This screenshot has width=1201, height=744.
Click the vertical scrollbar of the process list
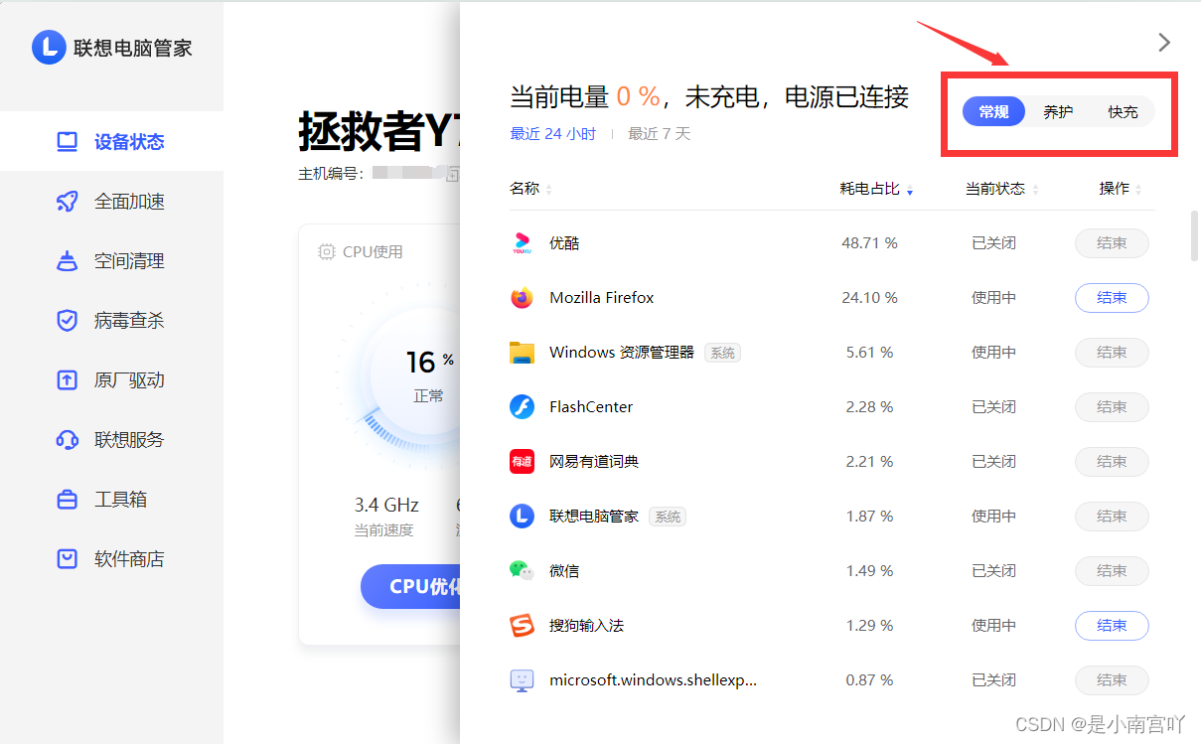coord(1194,235)
